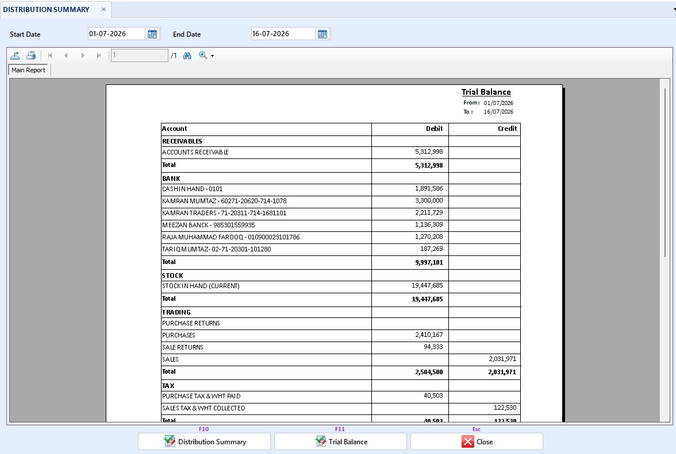Click TARIQ MUMTAZ account row
The image size is (676, 454).
[x=340, y=249]
